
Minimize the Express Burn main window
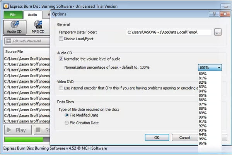226,6
